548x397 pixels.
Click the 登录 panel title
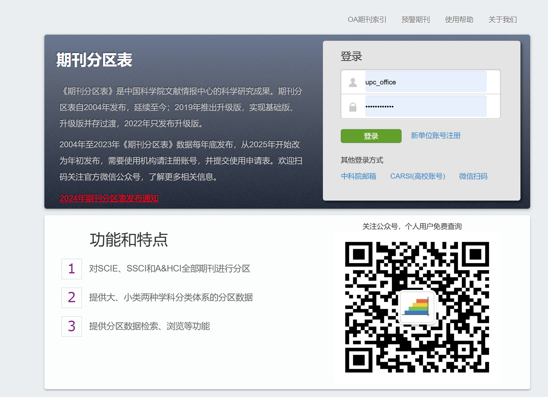(351, 56)
